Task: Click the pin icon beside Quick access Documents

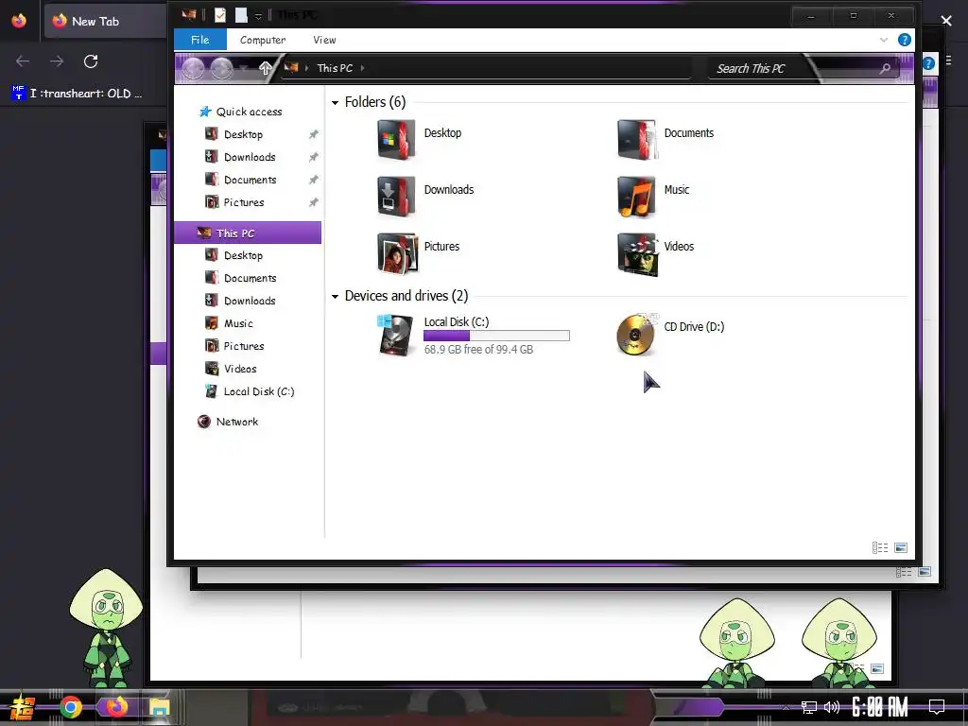Action: point(313,180)
